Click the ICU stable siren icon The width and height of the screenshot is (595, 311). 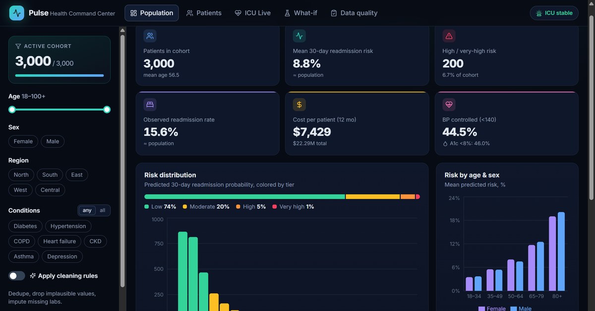[x=539, y=13]
